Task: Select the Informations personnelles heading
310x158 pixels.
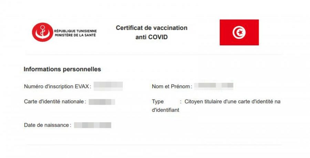Action: tap(62, 69)
